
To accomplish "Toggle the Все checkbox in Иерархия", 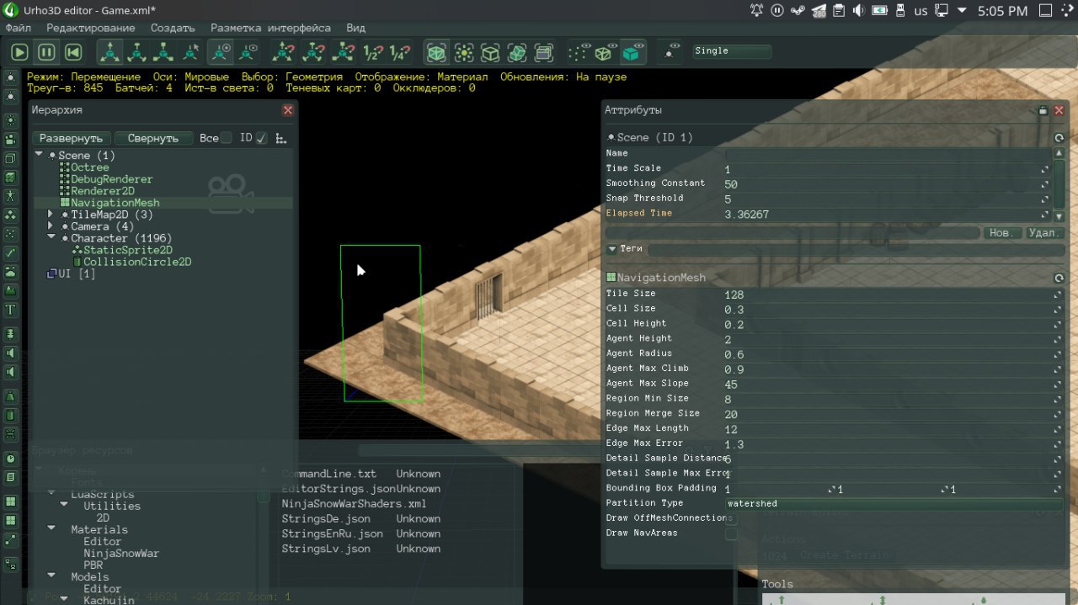I will pos(226,138).
